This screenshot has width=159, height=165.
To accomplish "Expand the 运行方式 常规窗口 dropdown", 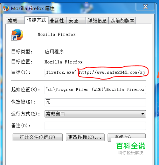I will pyautogui.click(x=95, y=114).
